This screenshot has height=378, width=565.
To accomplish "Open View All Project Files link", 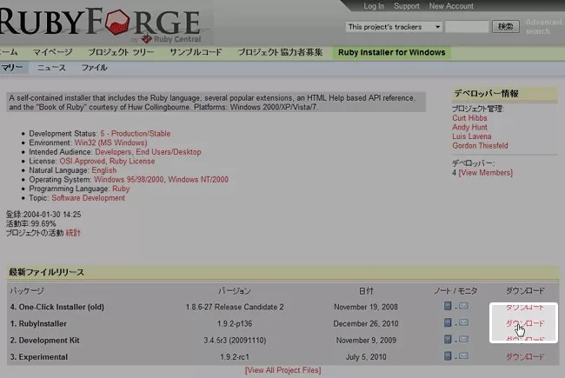I will (x=282, y=370).
